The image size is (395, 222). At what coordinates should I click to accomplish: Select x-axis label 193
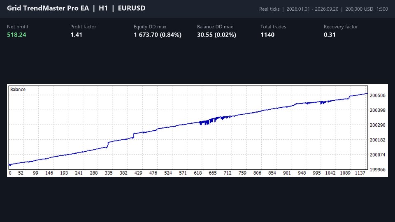coord(64,173)
